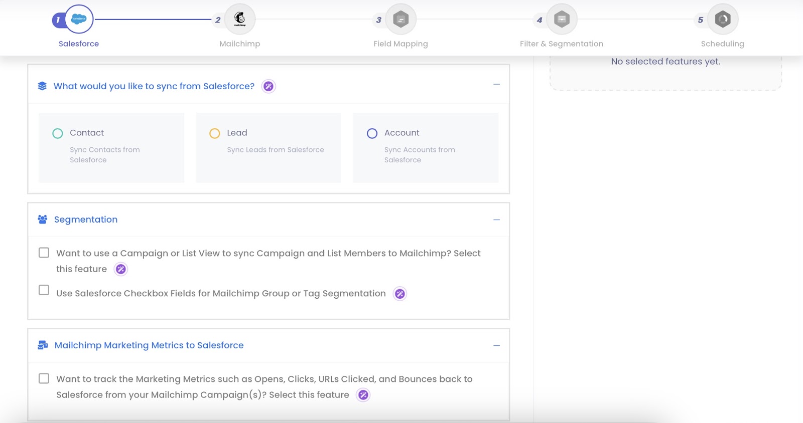Click the Scheduling hexagon step icon
The image size is (803, 423).
click(x=723, y=19)
